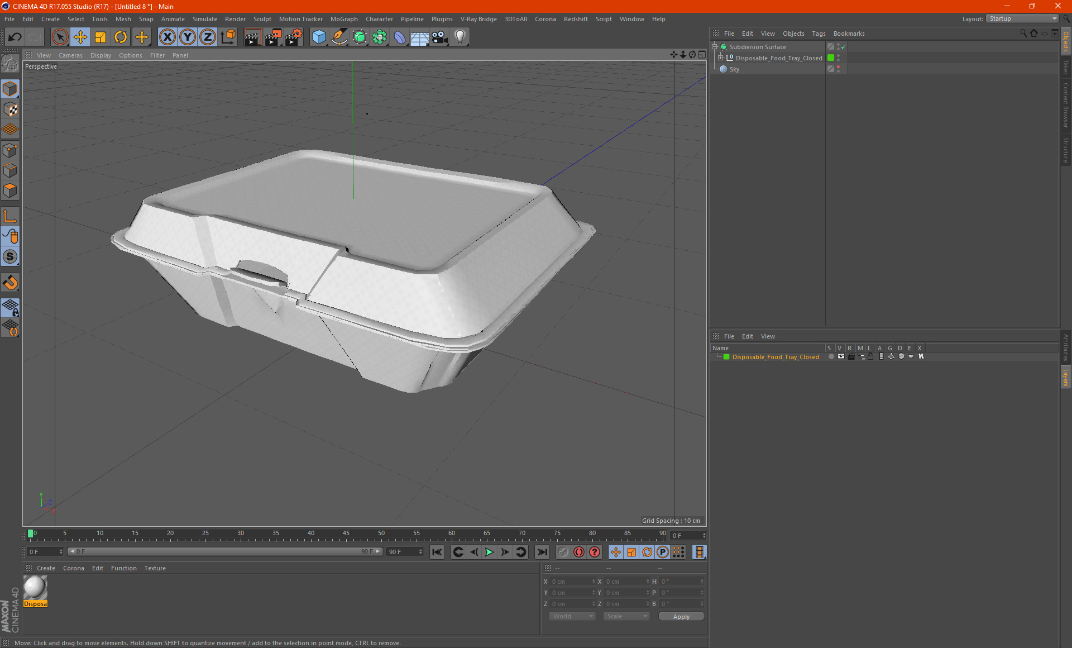Switch to Polygons mode
Image resolution: width=1072 pixels, height=648 pixels.
(10, 190)
